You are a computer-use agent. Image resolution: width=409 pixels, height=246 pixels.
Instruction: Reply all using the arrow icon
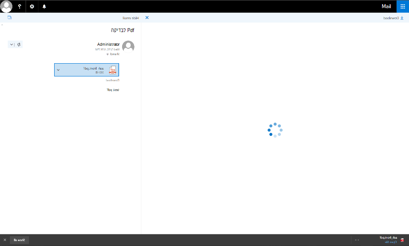coord(19,44)
